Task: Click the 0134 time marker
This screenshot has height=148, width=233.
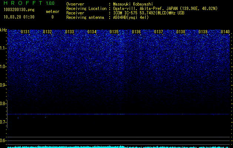Action: pos(92,32)
